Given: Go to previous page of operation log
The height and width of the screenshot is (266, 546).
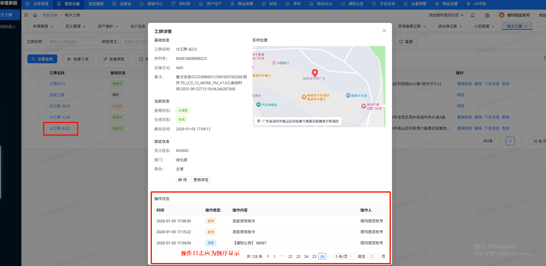Looking at the screenshot, I should 268,256.
